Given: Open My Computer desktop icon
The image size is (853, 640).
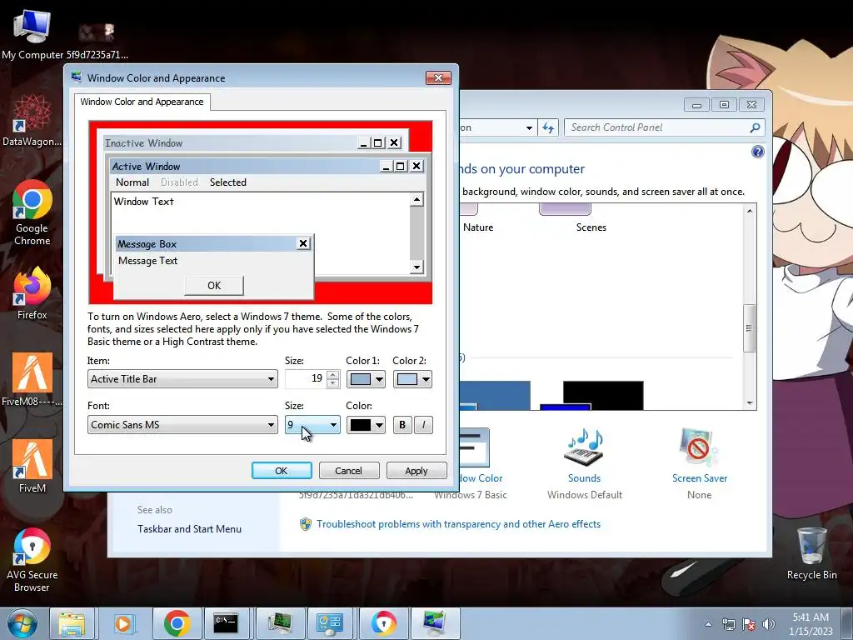Looking at the screenshot, I should pyautogui.click(x=32, y=33).
